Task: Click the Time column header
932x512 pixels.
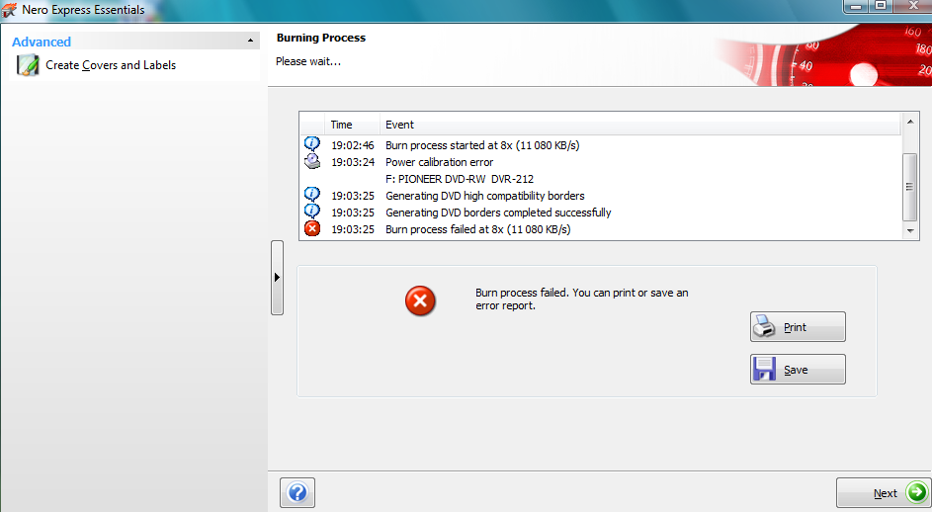Action: point(352,125)
